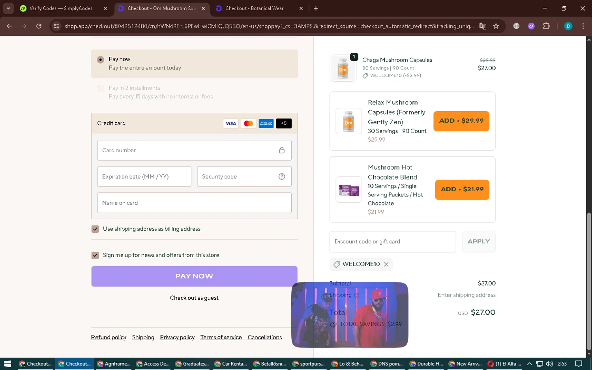The width and height of the screenshot is (592, 370).
Task: Click the browser forward arrow
Action: (x=24, y=26)
